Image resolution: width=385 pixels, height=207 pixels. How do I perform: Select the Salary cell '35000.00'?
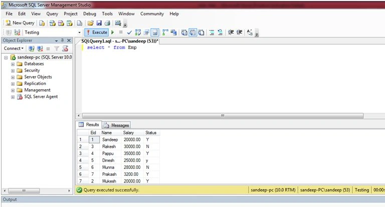click(132, 153)
